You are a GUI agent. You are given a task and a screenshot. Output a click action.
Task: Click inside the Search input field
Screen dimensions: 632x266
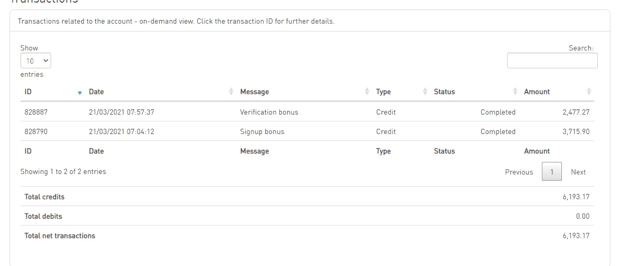tap(552, 60)
